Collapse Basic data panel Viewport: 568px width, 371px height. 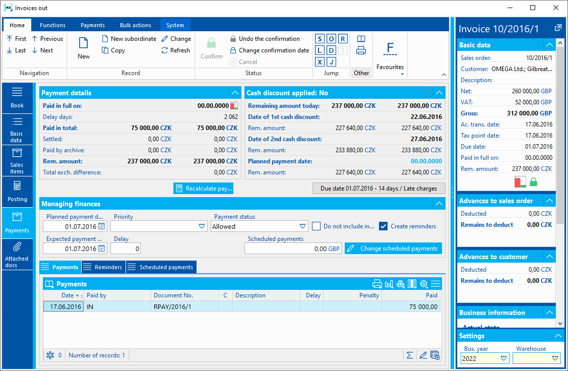tap(549, 45)
